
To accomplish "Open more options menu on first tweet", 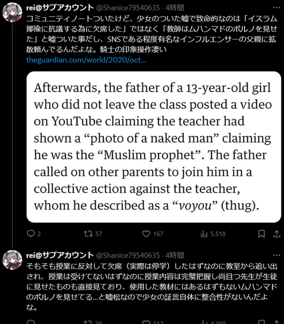I will [276, 8].
